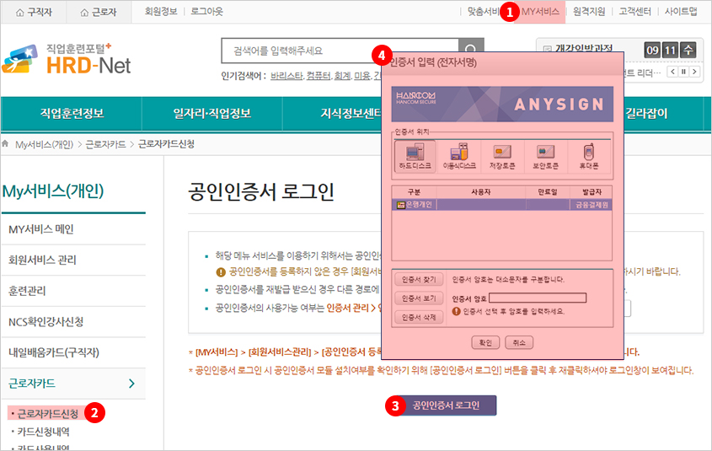This screenshot has height=451, width=712.
Task: Click the 인증서 삭제 button
Action: point(419,318)
